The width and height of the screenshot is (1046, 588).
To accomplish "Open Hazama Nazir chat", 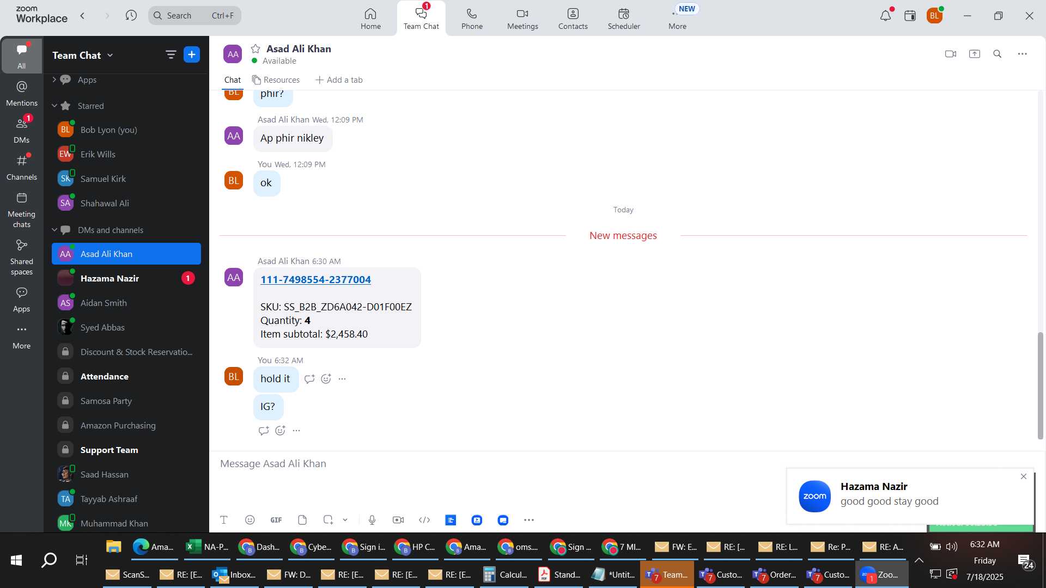I will tap(126, 278).
